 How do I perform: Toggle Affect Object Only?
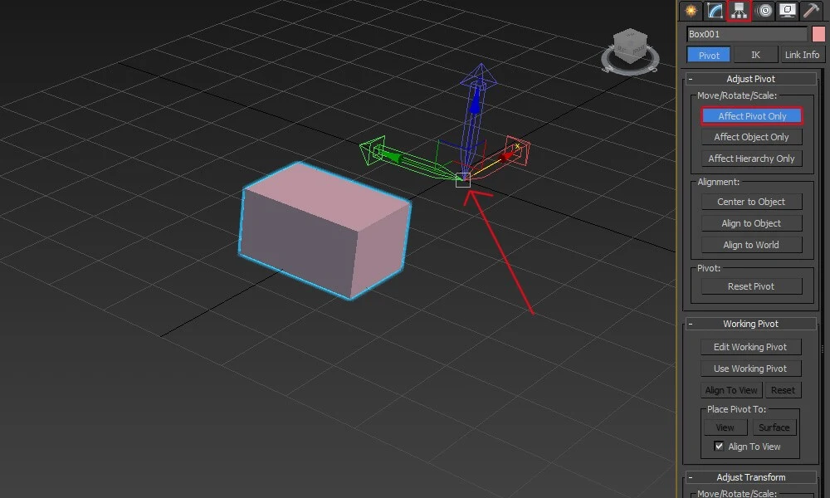pyautogui.click(x=752, y=137)
